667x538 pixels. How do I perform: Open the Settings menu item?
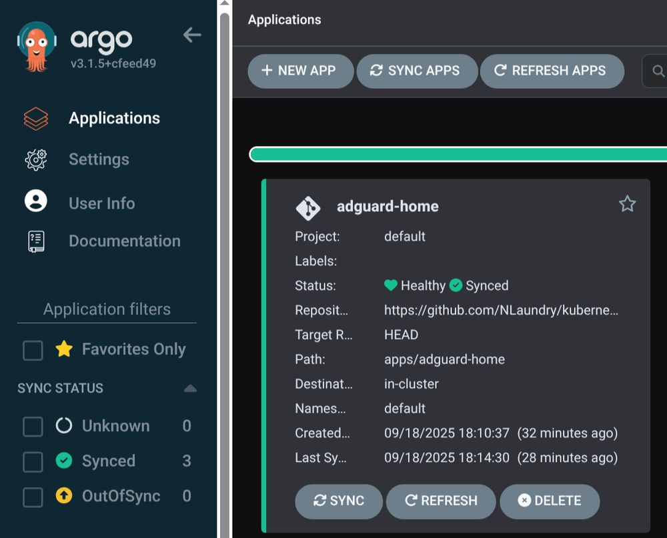[99, 159]
